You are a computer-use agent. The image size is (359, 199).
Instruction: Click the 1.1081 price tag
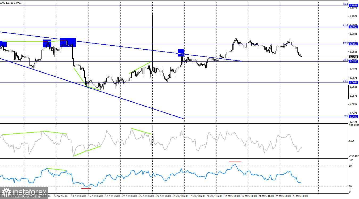tap(353, 6)
